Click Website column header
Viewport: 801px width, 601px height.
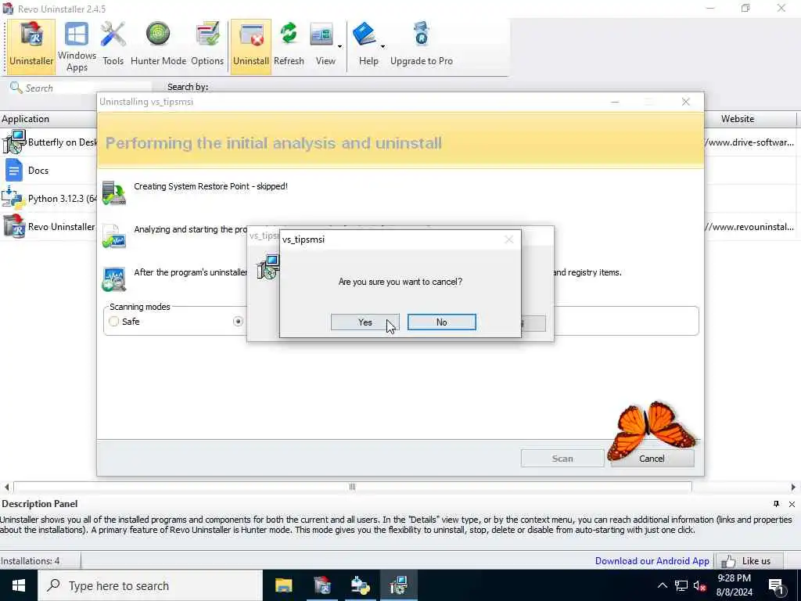[x=737, y=119]
